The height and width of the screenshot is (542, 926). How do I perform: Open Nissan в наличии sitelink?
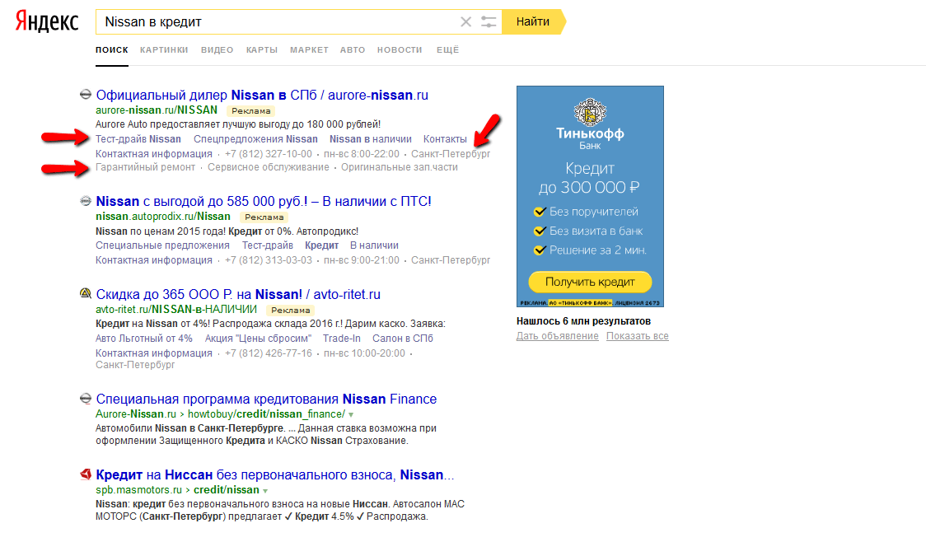(x=370, y=139)
